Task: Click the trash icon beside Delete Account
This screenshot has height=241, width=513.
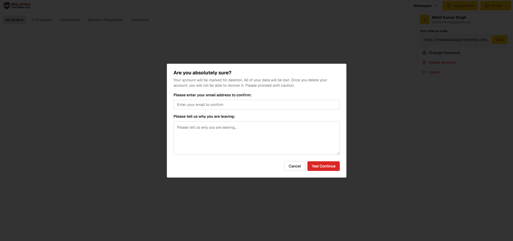Action: pos(424,62)
